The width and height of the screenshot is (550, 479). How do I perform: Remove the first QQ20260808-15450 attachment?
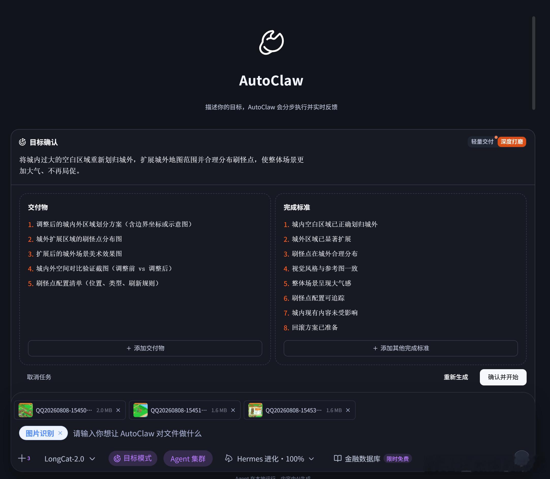click(118, 410)
